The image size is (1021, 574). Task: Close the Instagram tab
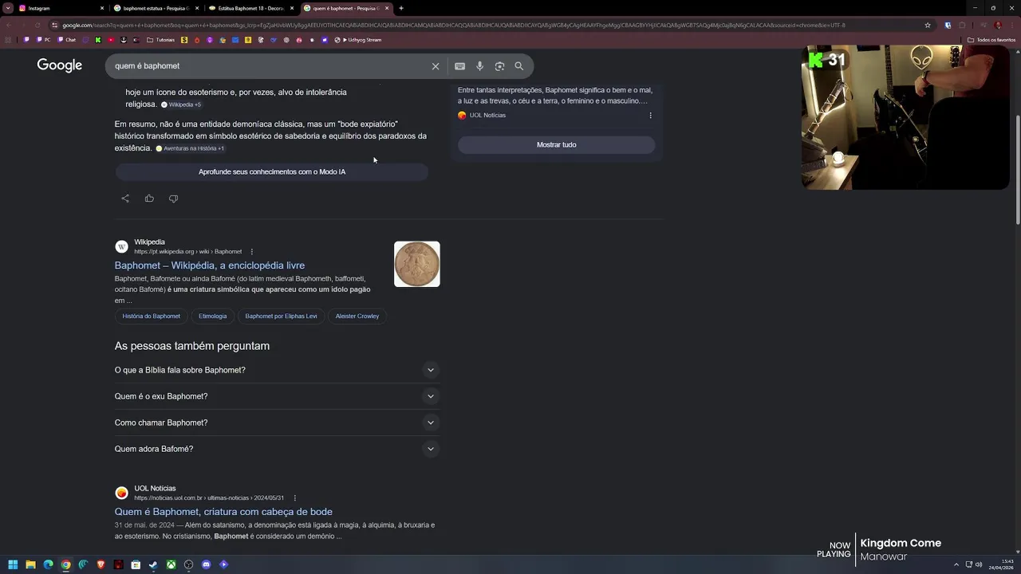[x=102, y=8]
